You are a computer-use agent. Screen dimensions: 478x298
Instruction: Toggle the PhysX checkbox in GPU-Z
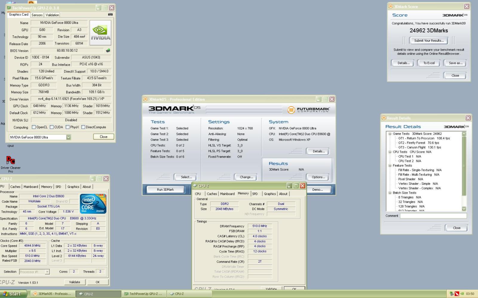68,127
